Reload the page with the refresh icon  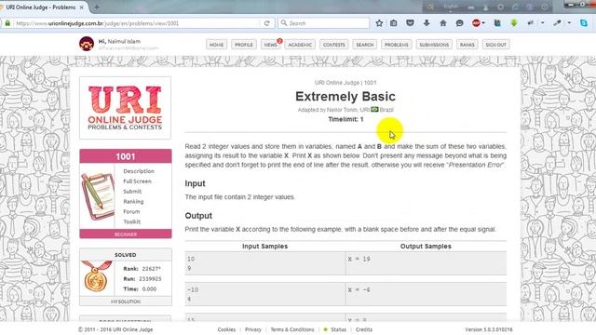267,23
